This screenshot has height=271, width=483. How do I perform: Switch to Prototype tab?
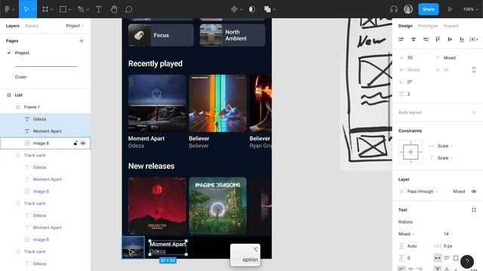pos(428,26)
